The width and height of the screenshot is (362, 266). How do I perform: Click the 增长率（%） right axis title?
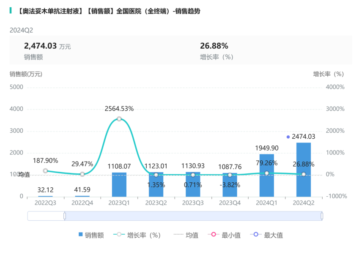[329, 74]
